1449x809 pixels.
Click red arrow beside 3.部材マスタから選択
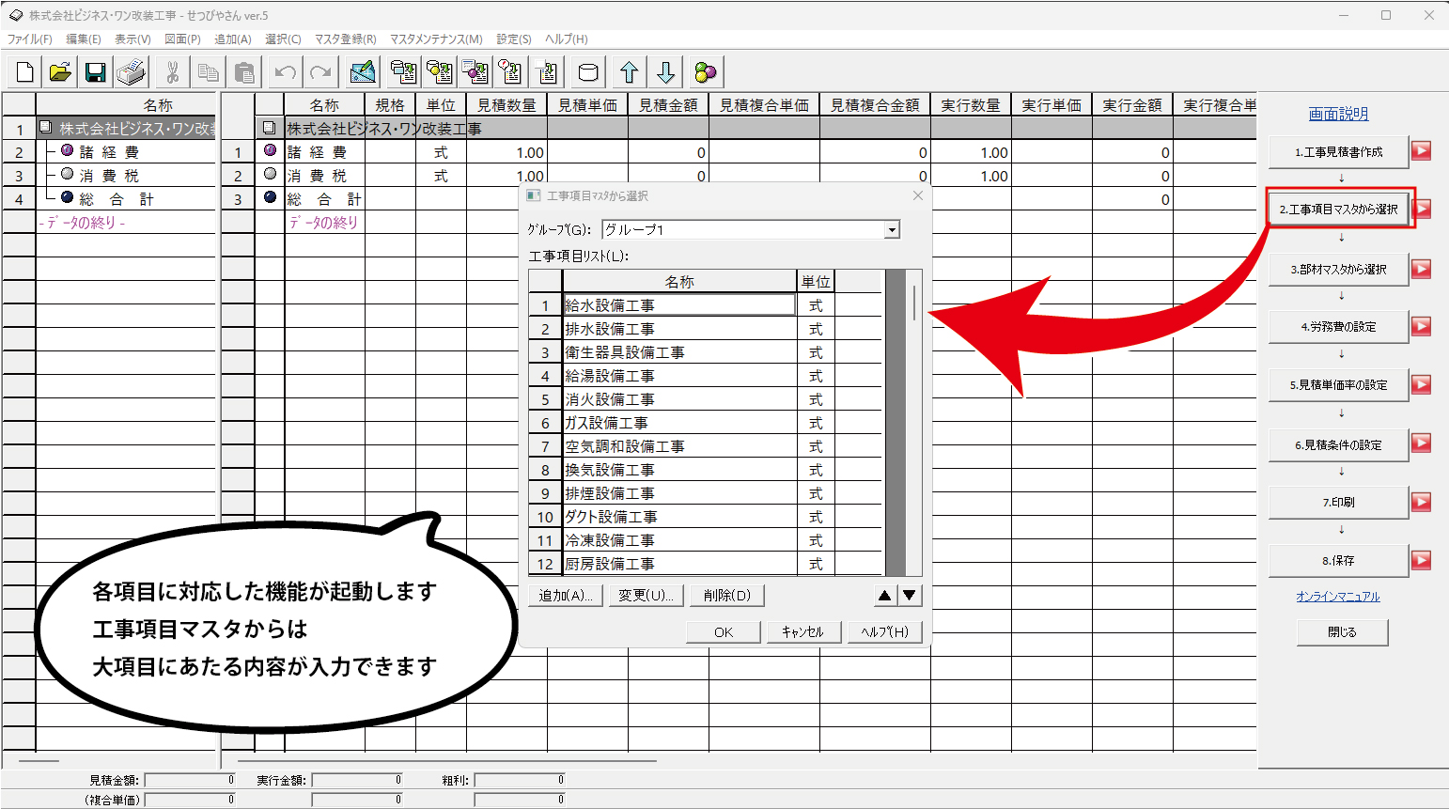coord(1421,269)
